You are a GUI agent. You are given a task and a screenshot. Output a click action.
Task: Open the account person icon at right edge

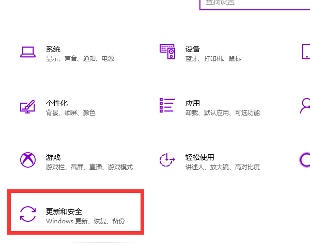point(305,106)
